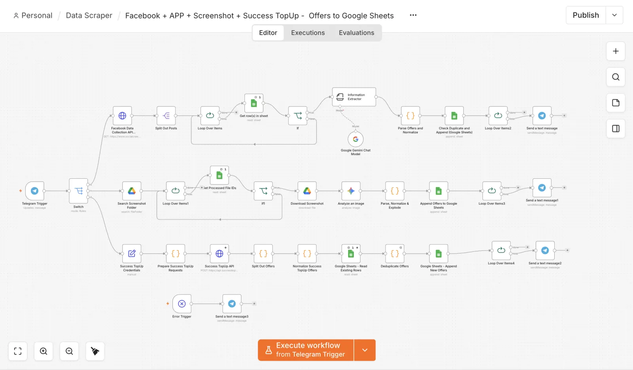Open the Download Screenshot node
The height and width of the screenshot is (370, 633).
pos(307,191)
